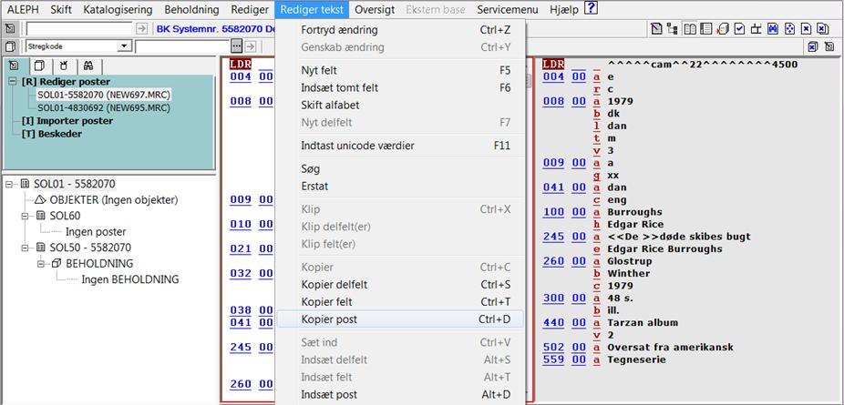Open the Katalogisering menu
844x405 pixels.
(x=118, y=9)
